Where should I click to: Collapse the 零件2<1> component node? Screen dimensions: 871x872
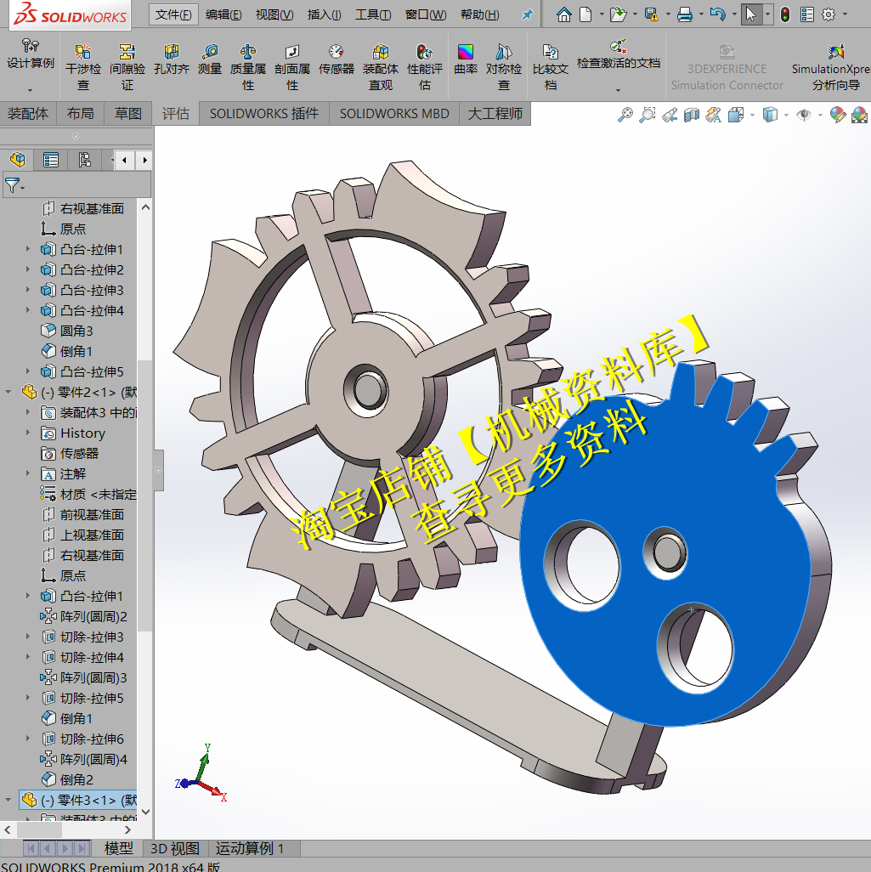click(x=8, y=392)
